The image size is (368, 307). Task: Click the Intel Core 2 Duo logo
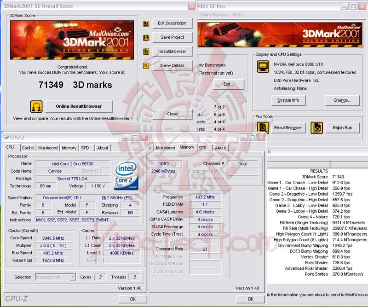(126, 175)
